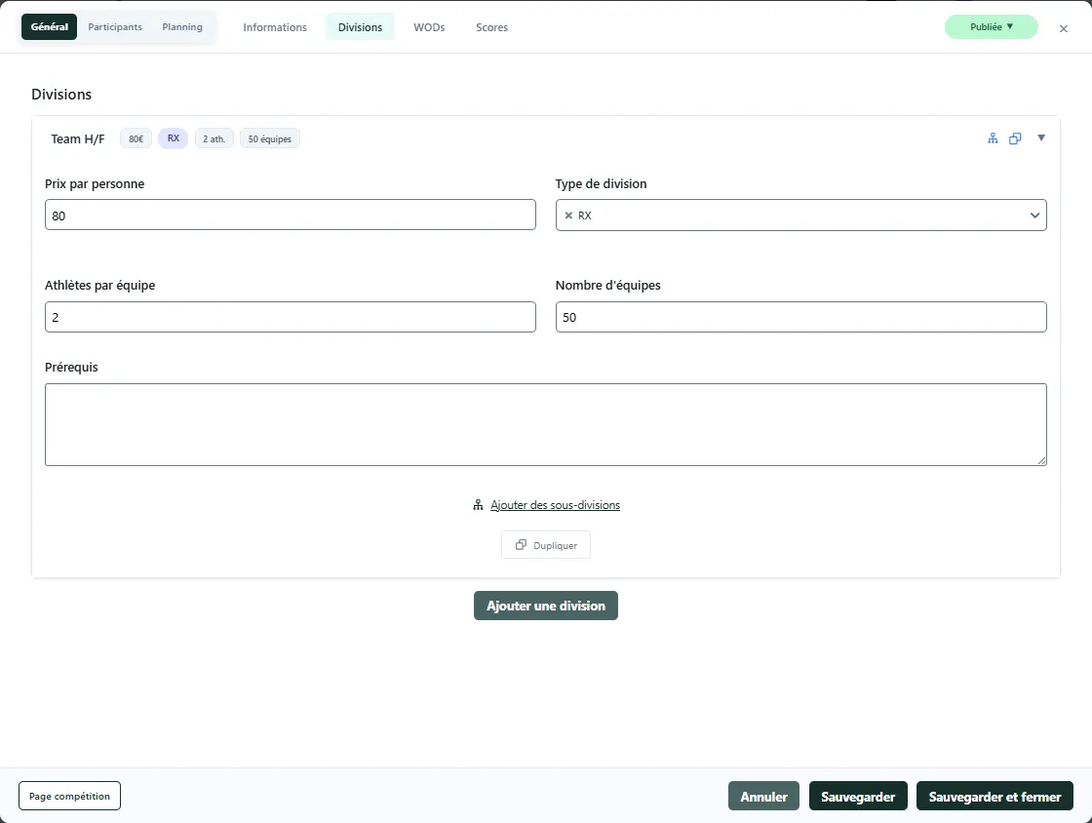Viewport: 1092px width, 823px height.
Task: Select the Général section
Action: click(50, 27)
